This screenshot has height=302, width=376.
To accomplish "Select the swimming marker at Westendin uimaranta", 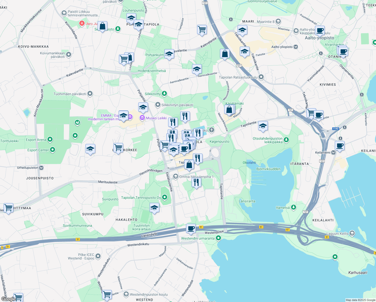I will click(219, 238).
